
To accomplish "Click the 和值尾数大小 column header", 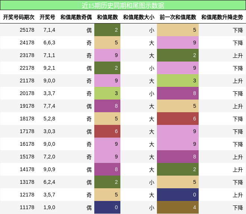I will point(139,17).
